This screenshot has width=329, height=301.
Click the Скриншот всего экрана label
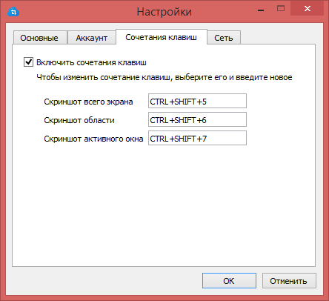88,102
